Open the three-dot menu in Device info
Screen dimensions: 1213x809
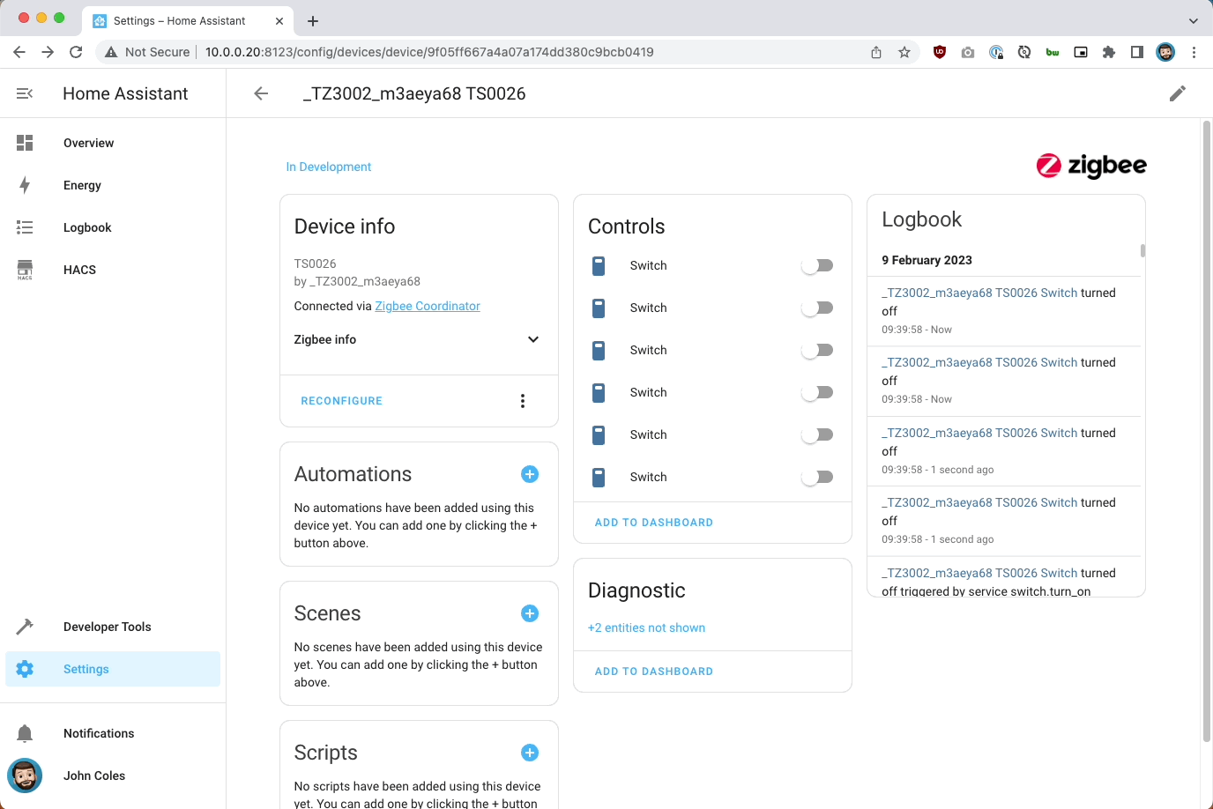[x=523, y=401]
